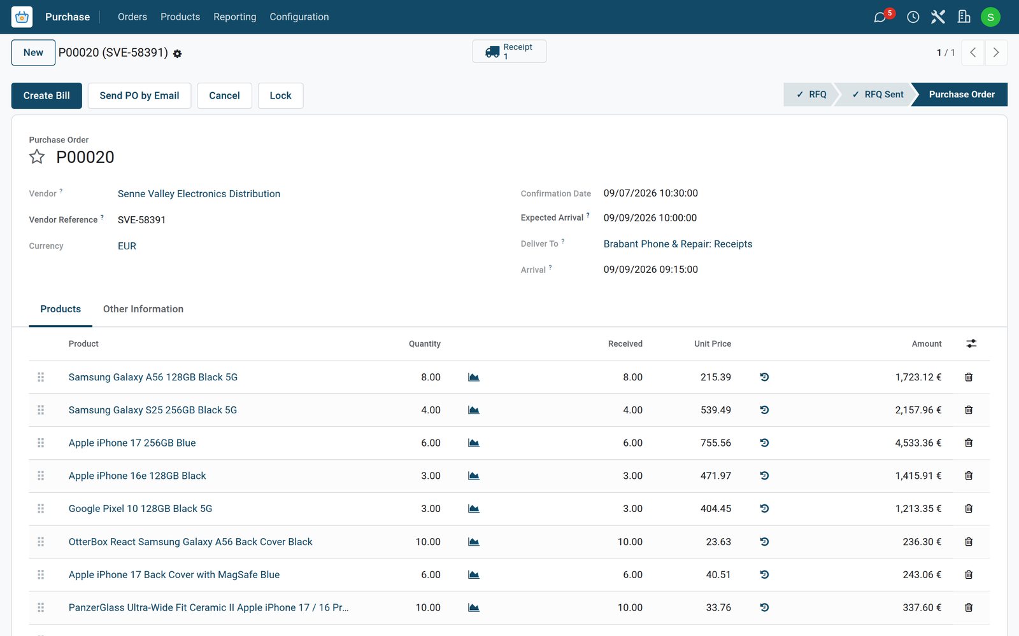This screenshot has height=636, width=1019.
Task: Open the Receipt truck smart button
Action: point(509,52)
